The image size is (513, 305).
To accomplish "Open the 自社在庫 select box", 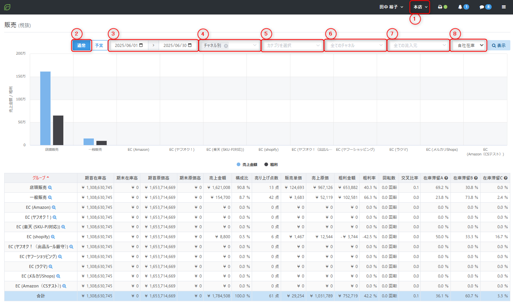I will 468,45.
